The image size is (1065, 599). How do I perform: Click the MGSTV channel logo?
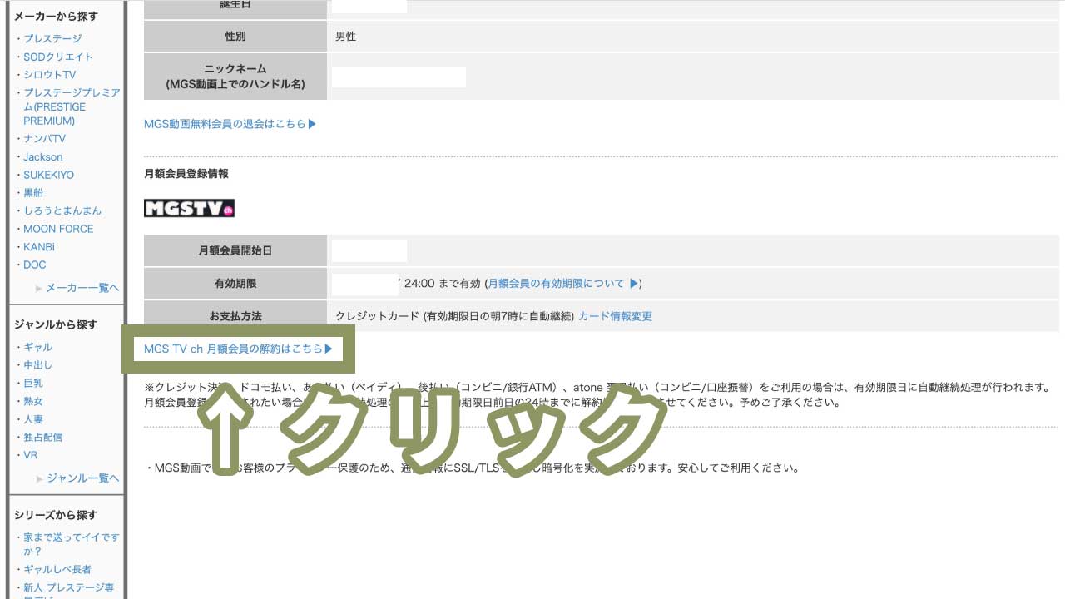click(x=189, y=207)
